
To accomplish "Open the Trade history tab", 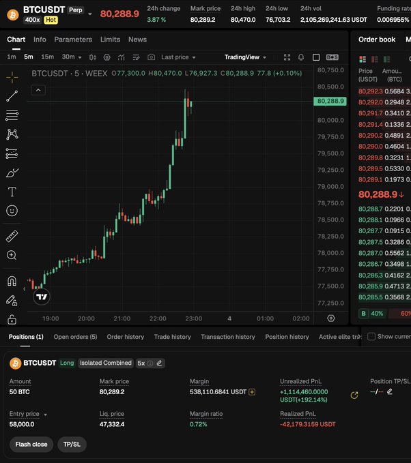I will pyautogui.click(x=172, y=337).
